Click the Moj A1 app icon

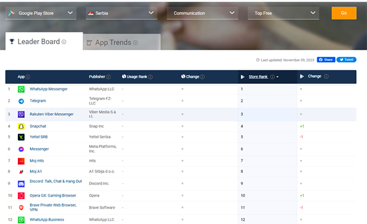21,172
